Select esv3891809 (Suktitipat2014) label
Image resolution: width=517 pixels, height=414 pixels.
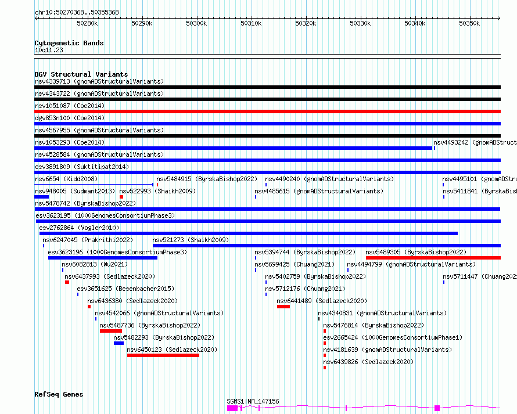tap(82, 167)
